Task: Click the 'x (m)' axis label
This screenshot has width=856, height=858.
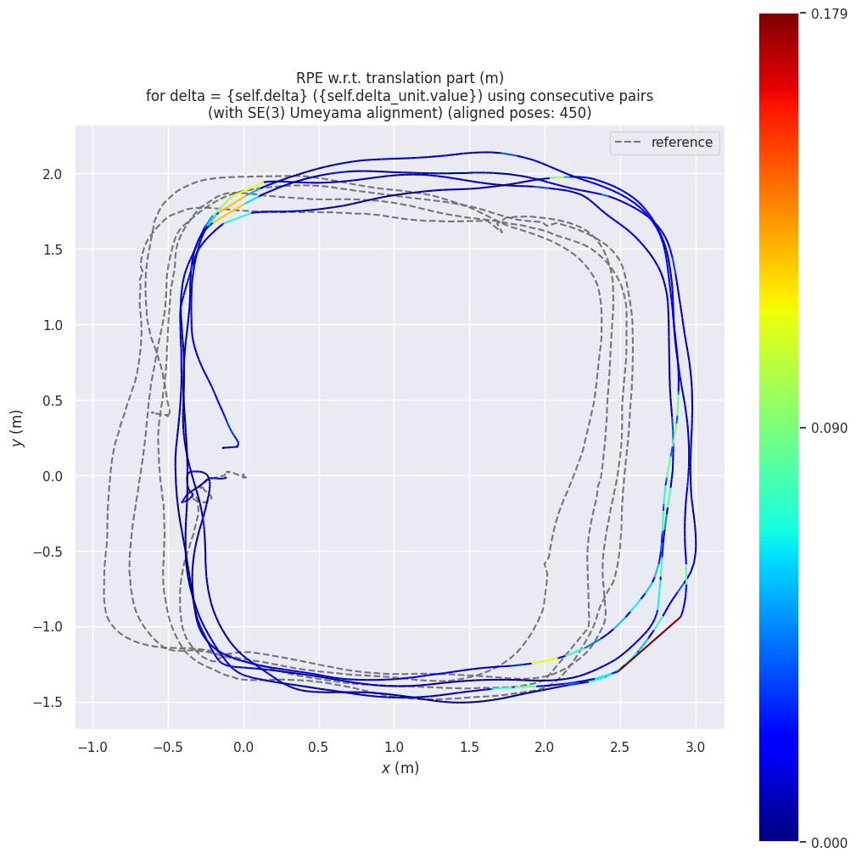Action: click(400, 768)
